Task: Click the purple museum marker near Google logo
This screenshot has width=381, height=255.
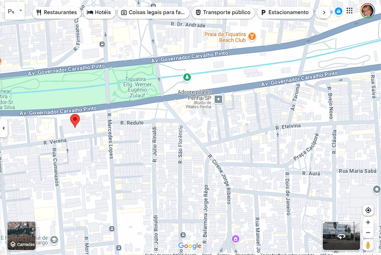Action: click(x=236, y=239)
